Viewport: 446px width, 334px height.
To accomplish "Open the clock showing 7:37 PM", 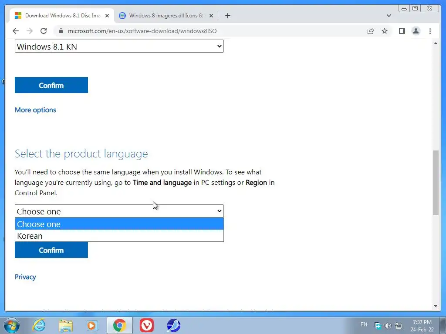I will click(422, 326).
